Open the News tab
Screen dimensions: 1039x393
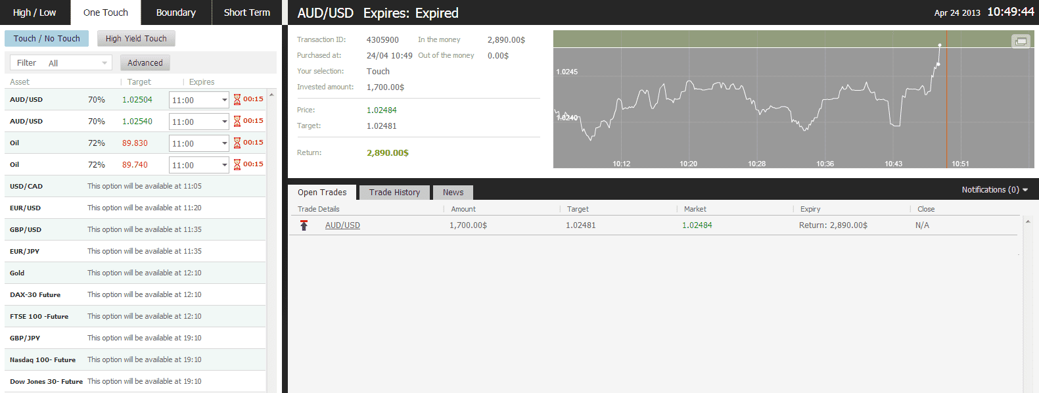pos(453,193)
